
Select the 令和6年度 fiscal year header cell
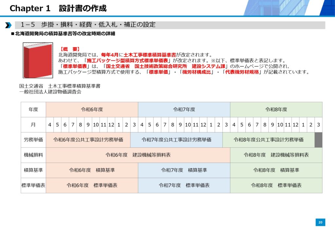click(92, 110)
